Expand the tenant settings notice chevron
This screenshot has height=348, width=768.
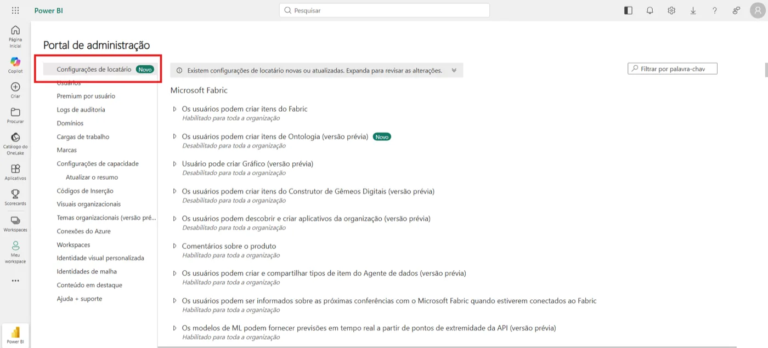(454, 70)
